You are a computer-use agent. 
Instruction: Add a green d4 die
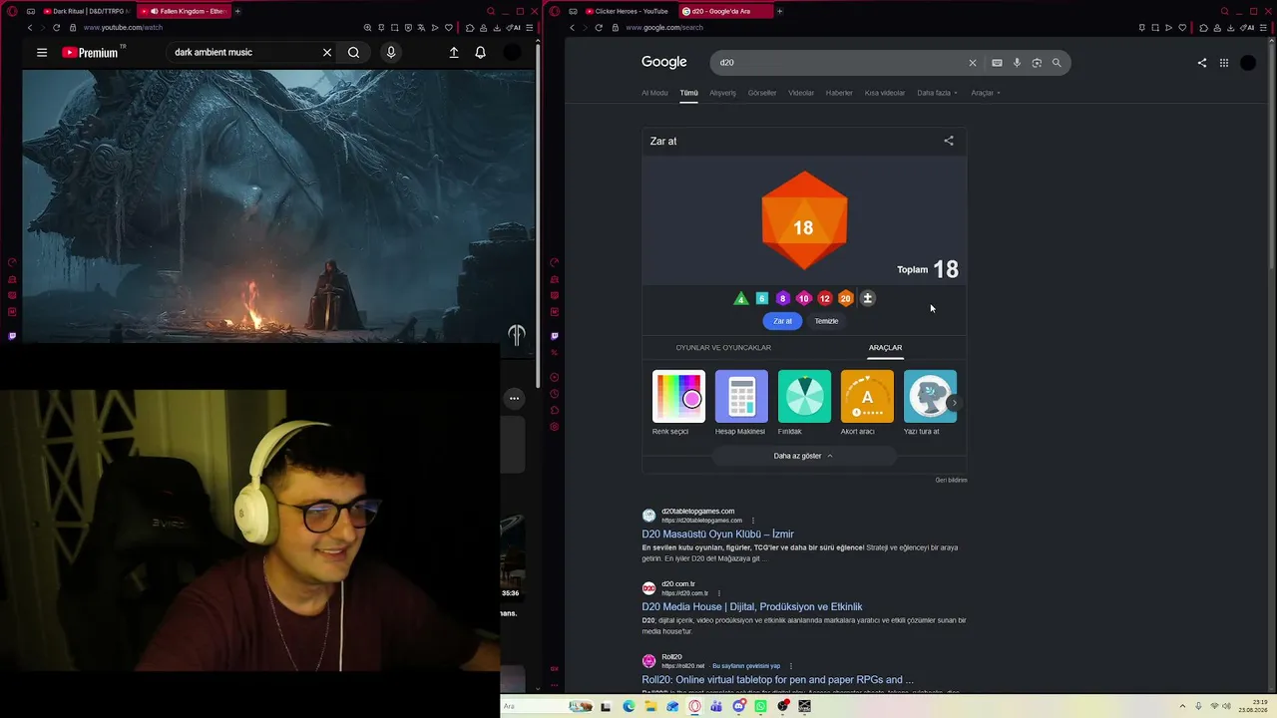pos(740,298)
